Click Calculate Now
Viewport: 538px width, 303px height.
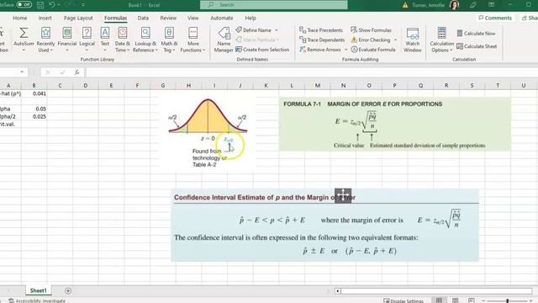click(x=477, y=34)
